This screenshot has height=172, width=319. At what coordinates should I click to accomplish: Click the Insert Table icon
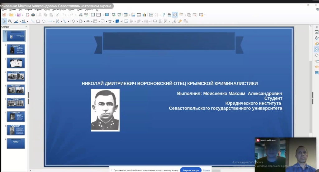pos(126,15)
